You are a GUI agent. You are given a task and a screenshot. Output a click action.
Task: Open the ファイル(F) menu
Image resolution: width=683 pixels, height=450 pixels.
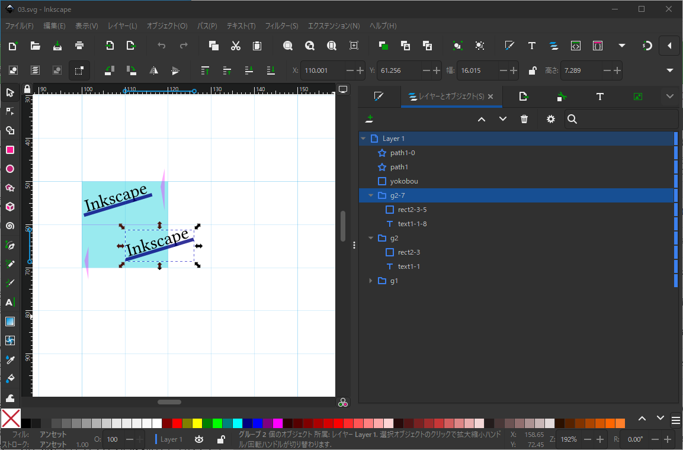19,26
